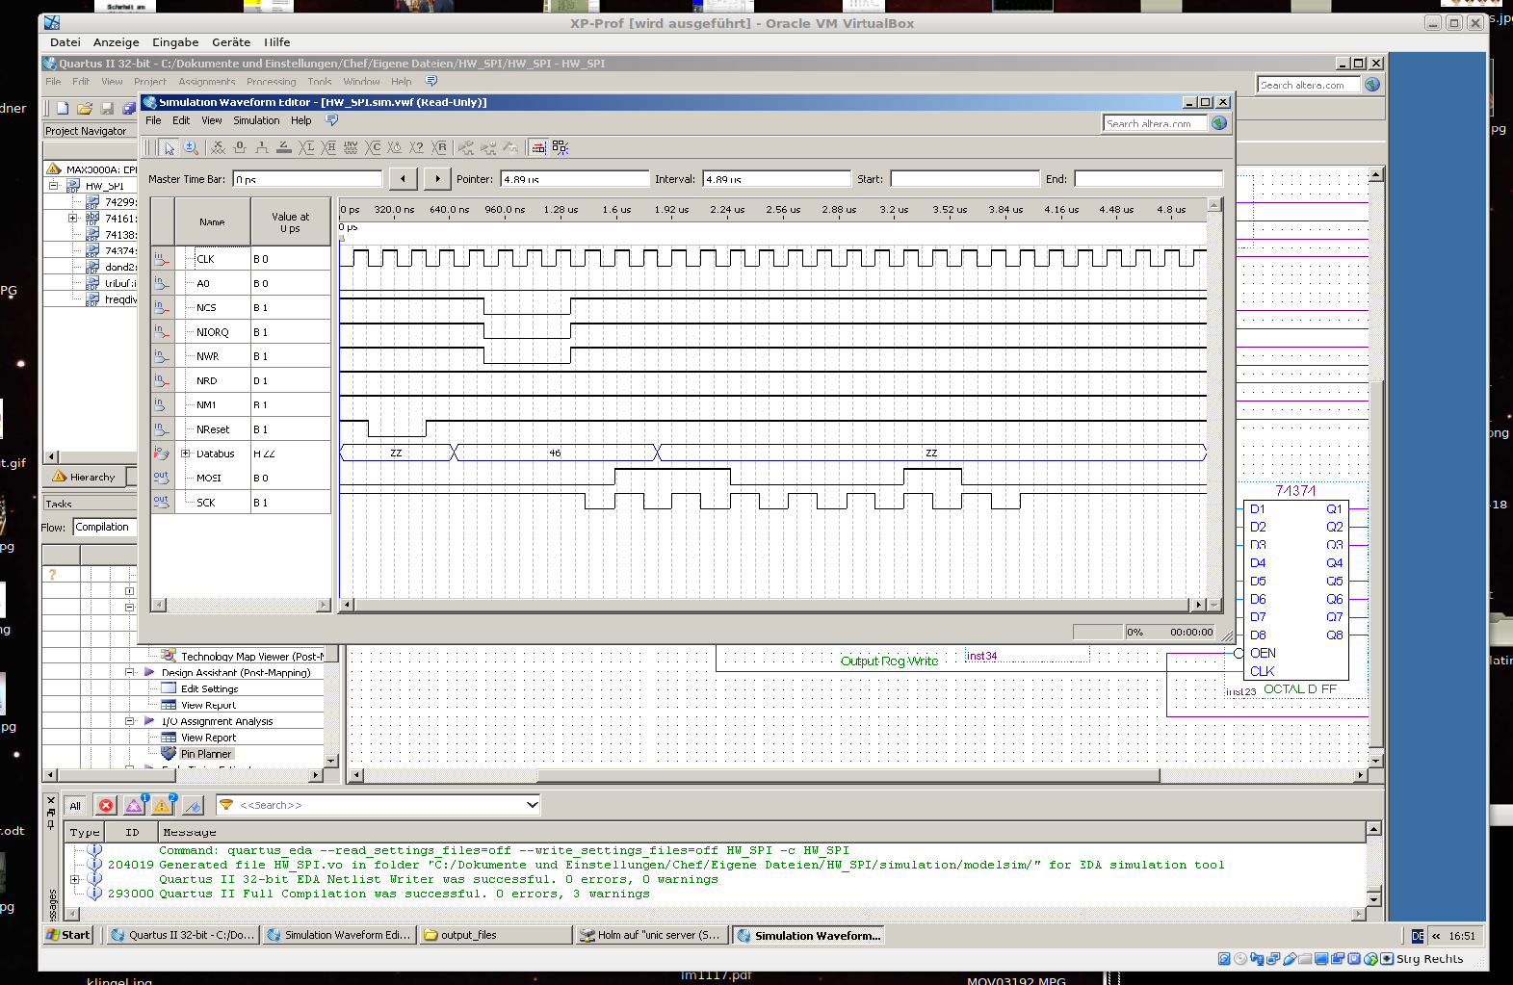The width and height of the screenshot is (1513, 985).
Task: Select the SCK signal name
Action: pyautogui.click(x=206, y=503)
